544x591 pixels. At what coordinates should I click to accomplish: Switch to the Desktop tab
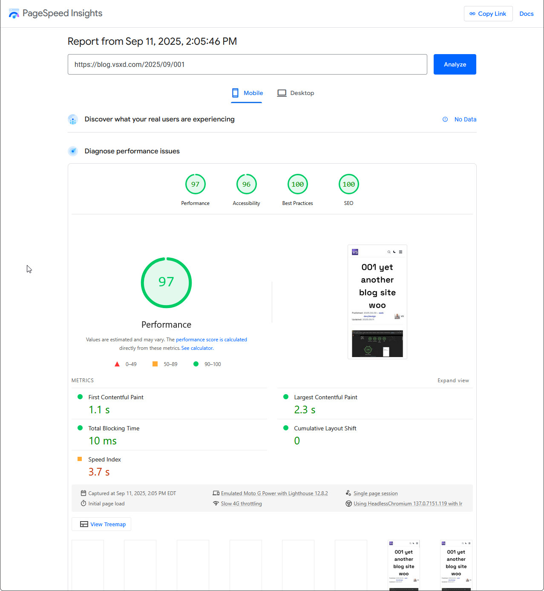296,93
